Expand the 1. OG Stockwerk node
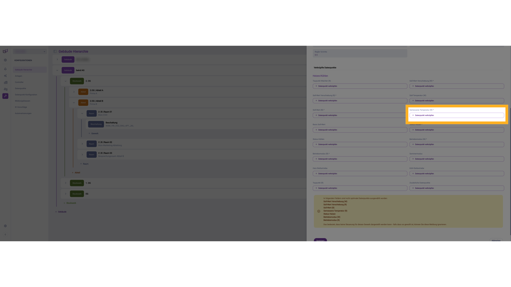 coord(66,183)
